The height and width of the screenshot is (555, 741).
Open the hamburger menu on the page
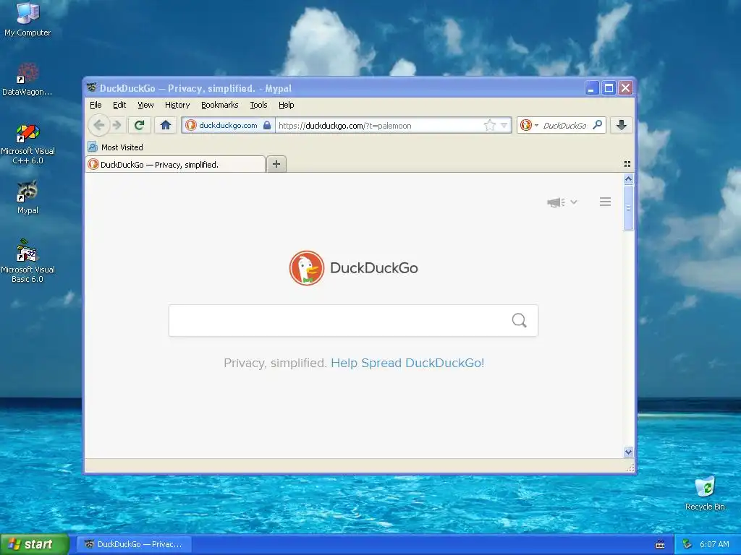(x=606, y=202)
